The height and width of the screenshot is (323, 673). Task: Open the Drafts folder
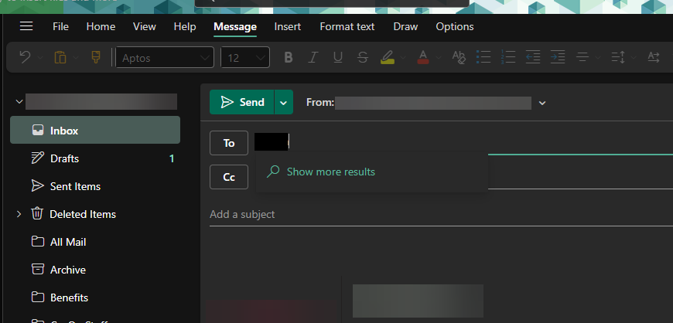pyautogui.click(x=95, y=158)
